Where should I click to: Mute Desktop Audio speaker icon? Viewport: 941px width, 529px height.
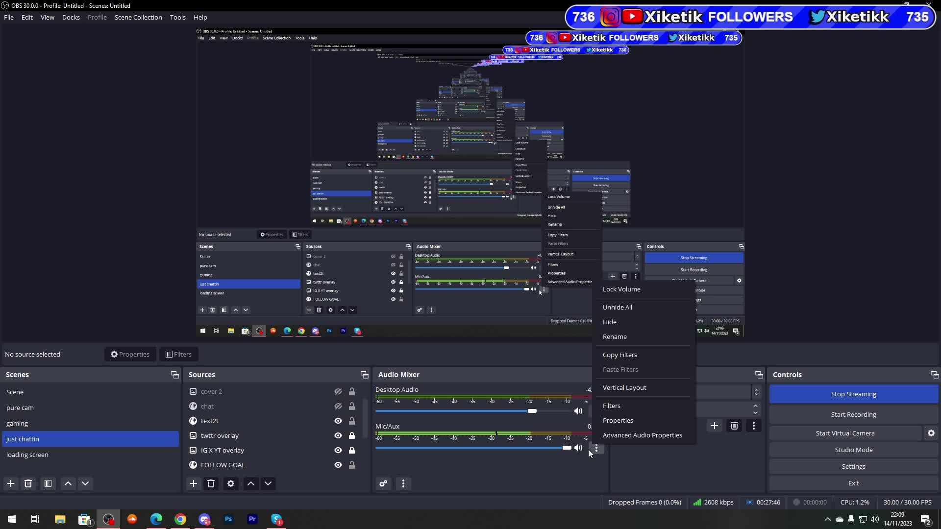[578, 411]
